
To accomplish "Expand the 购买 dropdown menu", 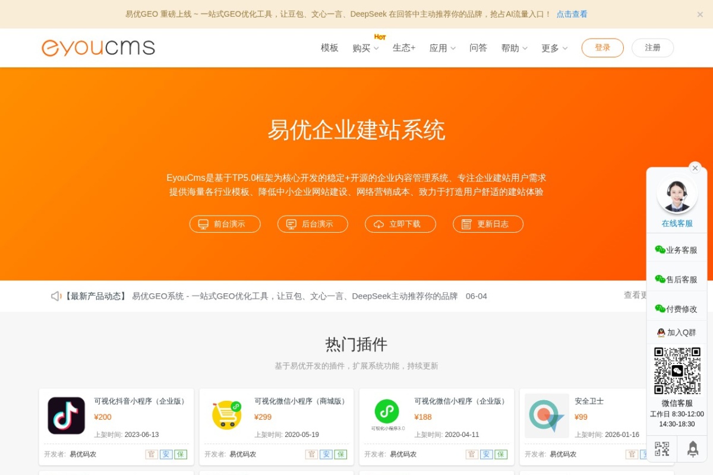I will [365, 48].
